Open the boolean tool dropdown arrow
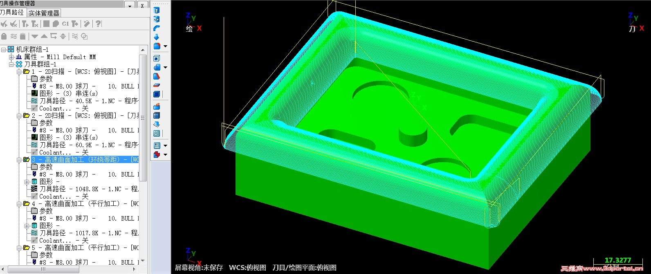The height and width of the screenshot is (274, 651). 165,68
